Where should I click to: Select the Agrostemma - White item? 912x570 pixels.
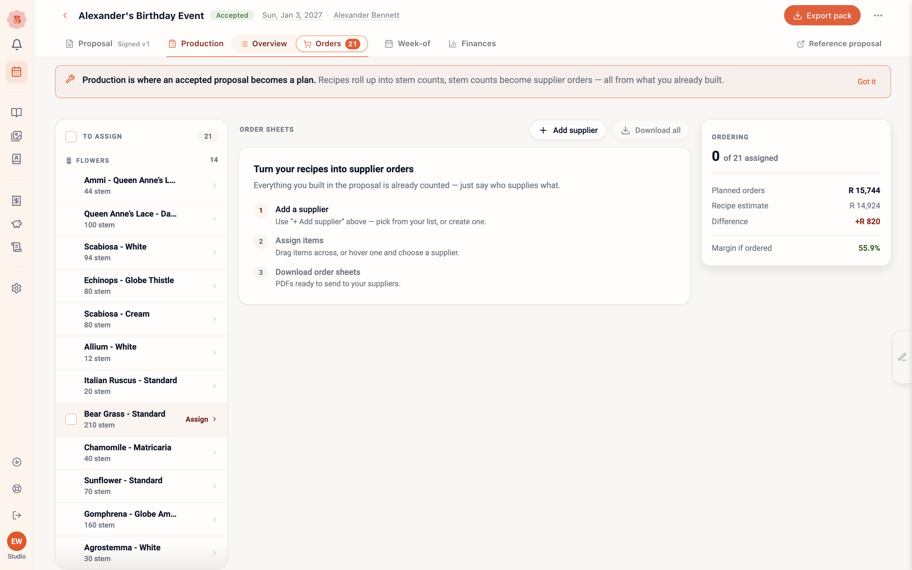[142, 553]
